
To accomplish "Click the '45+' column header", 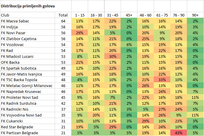I will point(129,15).
